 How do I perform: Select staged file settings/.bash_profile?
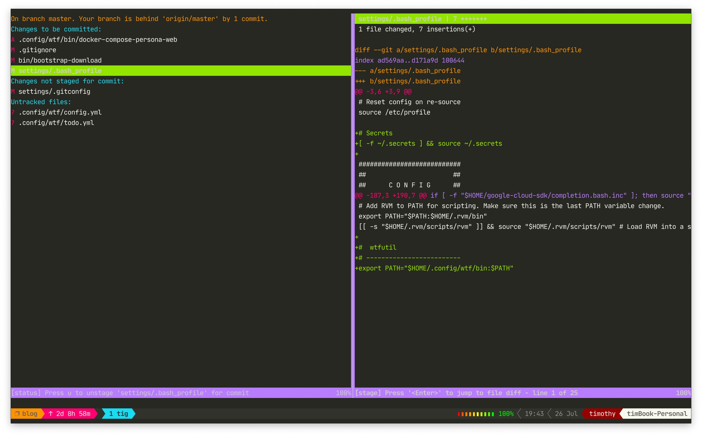click(x=60, y=71)
